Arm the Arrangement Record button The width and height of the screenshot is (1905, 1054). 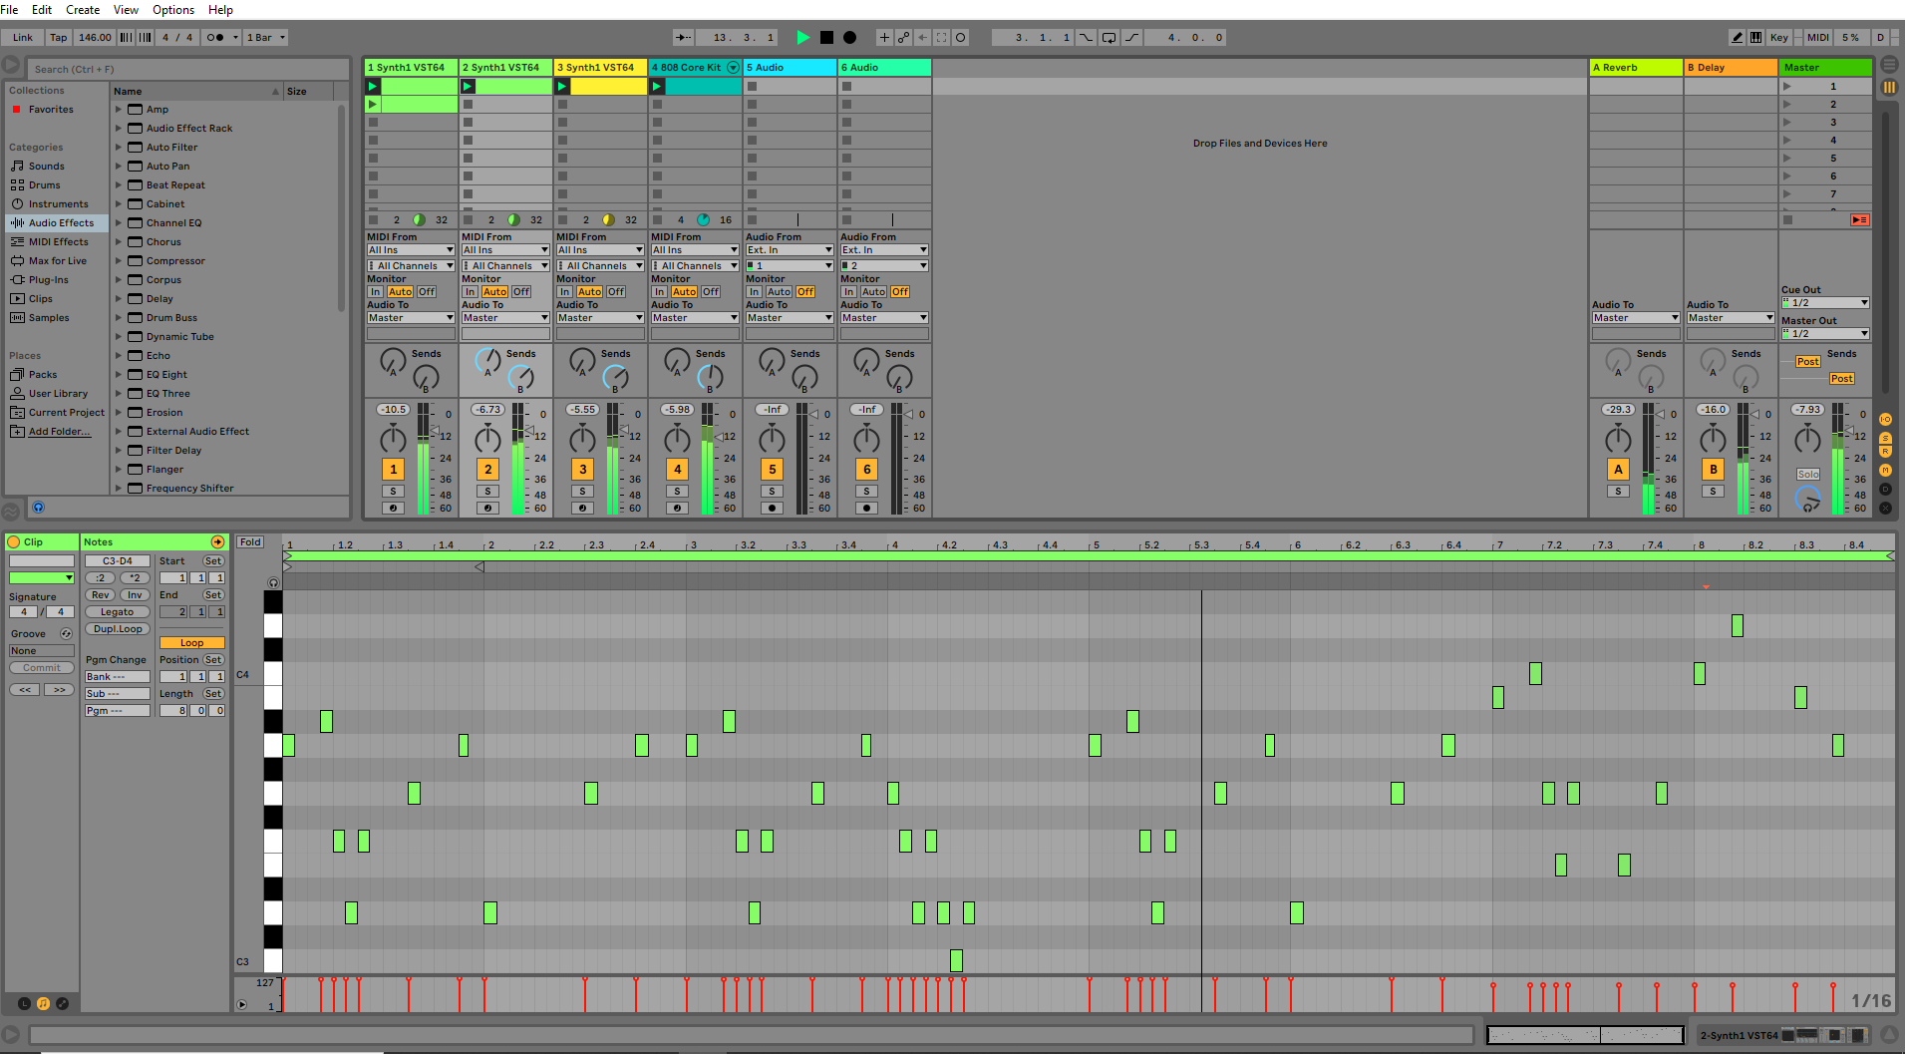coord(849,37)
